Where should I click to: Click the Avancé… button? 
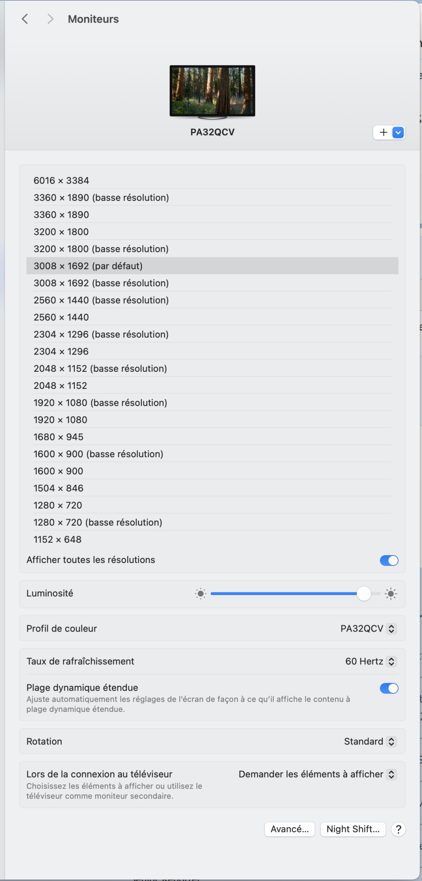tap(289, 829)
